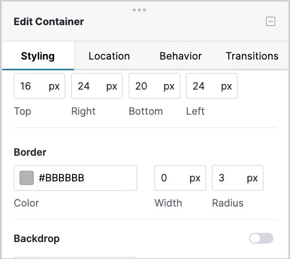Open the Transitions tab
The image size is (290, 259).
[252, 56]
